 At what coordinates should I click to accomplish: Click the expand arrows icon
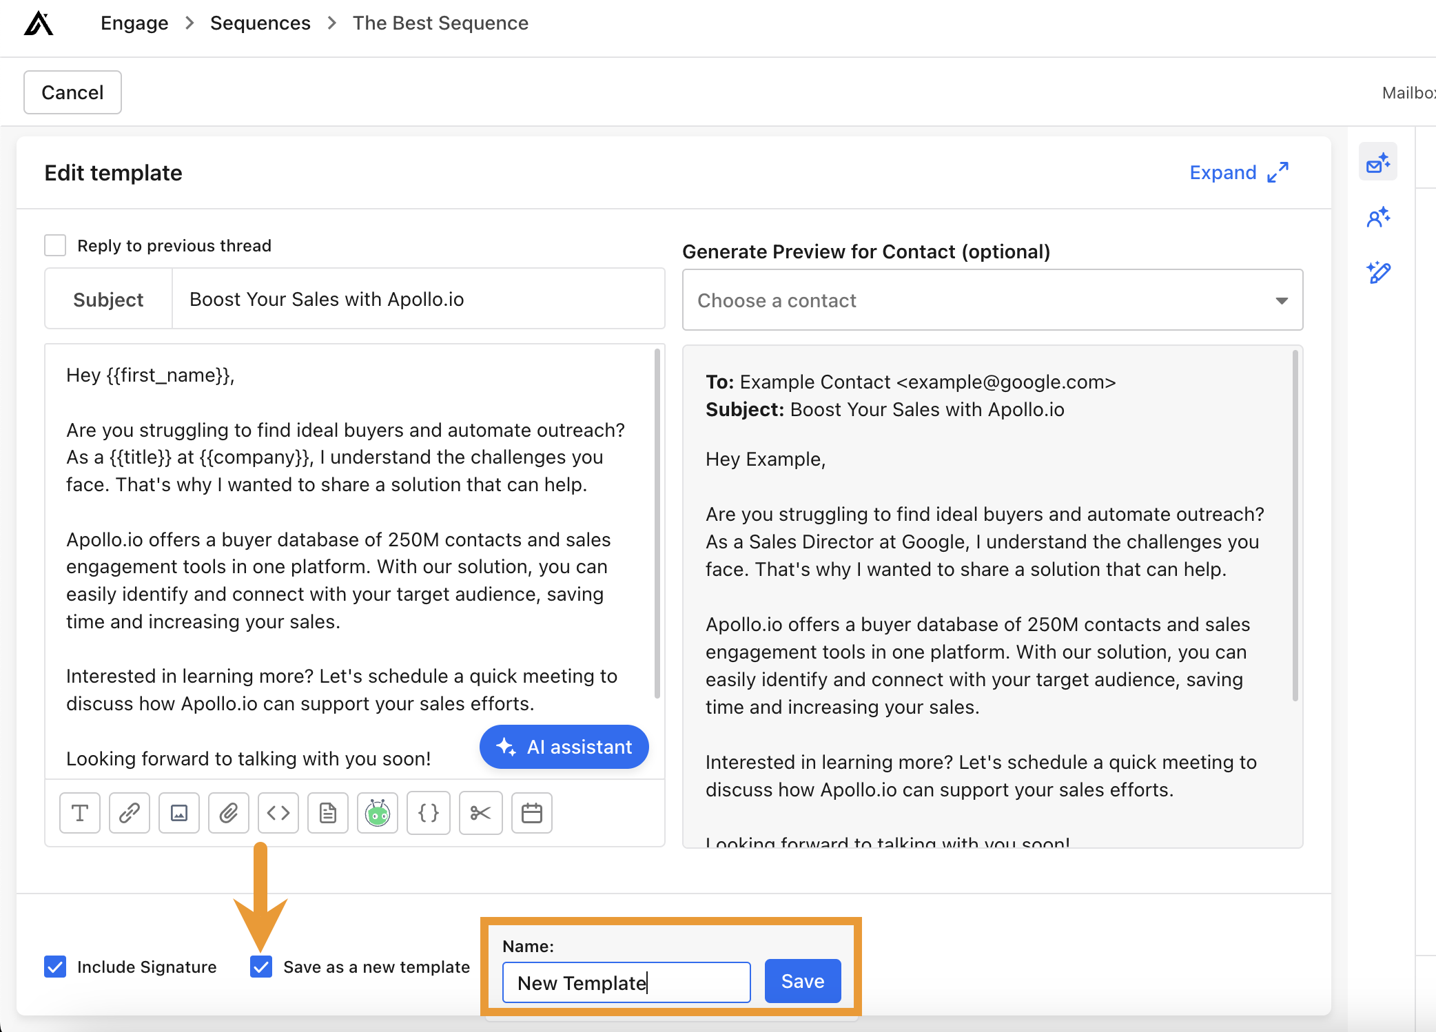point(1278,172)
